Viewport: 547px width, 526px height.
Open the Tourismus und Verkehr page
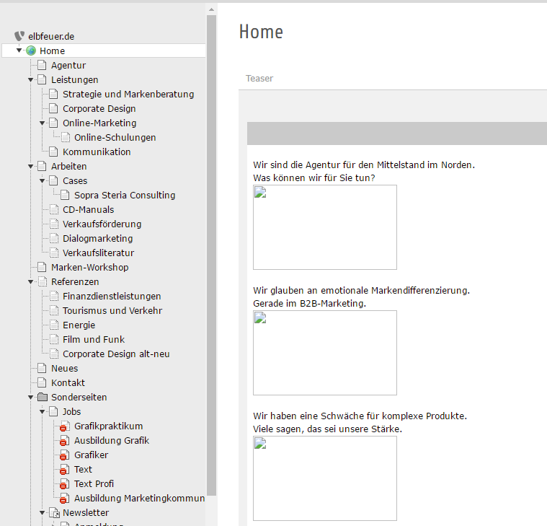click(x=112, y=311)
